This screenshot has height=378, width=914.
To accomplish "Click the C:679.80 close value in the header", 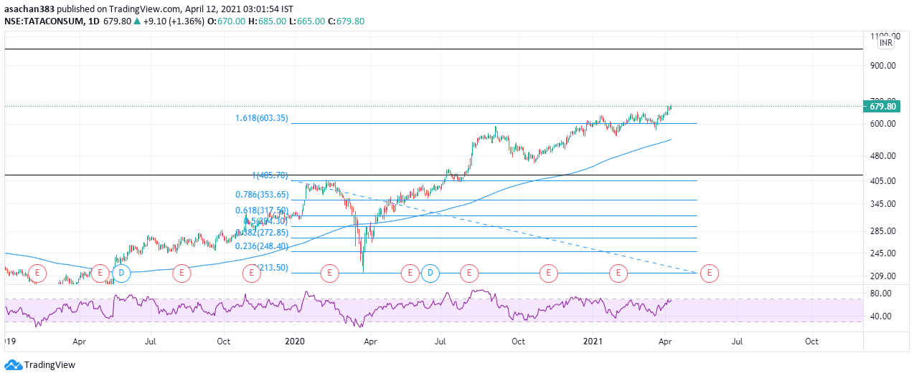I will [x=346, y=21].
